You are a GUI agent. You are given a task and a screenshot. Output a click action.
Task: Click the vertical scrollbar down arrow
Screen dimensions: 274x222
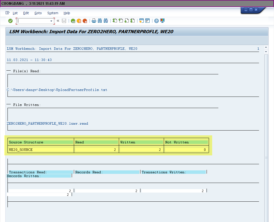point(266,52)
